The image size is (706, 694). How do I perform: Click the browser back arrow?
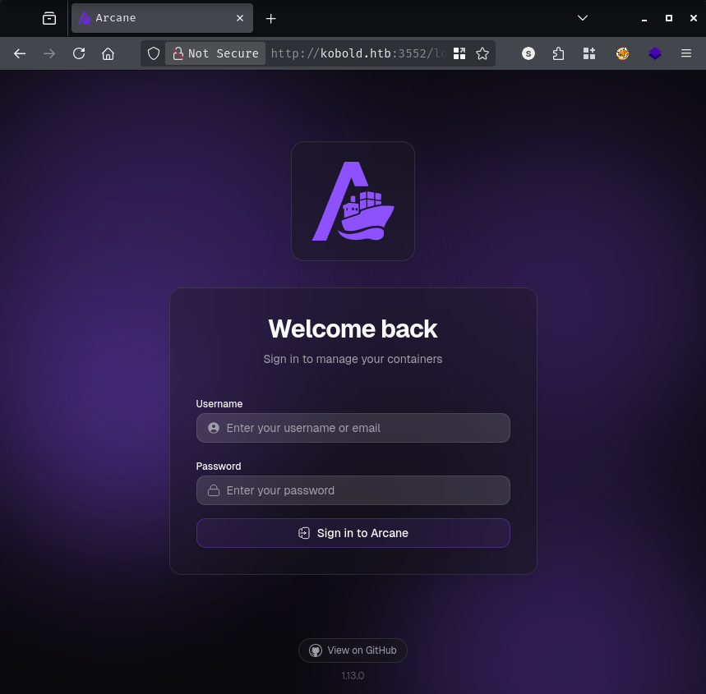(x=20, y=53)
